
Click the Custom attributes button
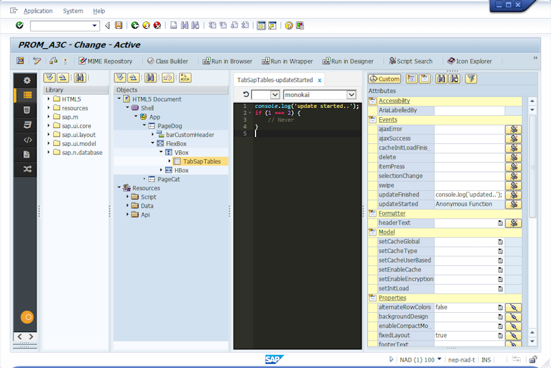tap(384, 79)
